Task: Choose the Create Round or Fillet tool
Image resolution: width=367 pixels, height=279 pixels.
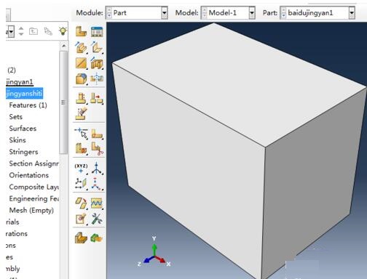Action: tap(81, 79)
